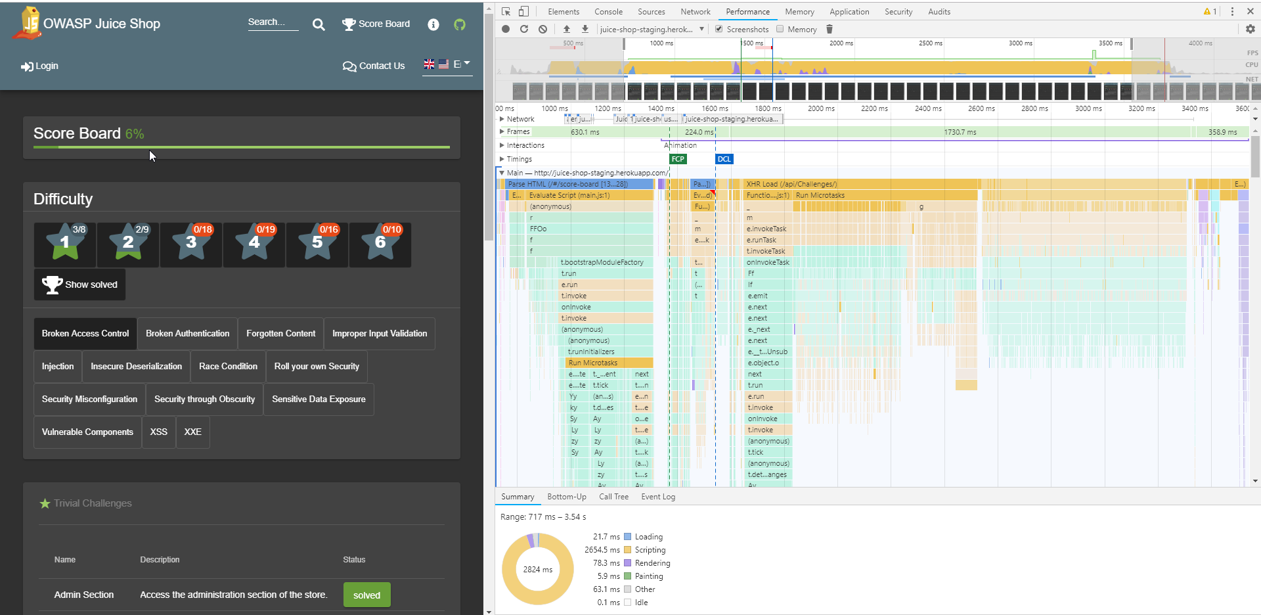
Task: Toggle the device toolbar icon
Action: tap(523, 11)
